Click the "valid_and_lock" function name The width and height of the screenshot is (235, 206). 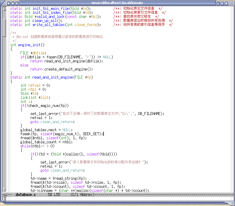coord(51,17)
